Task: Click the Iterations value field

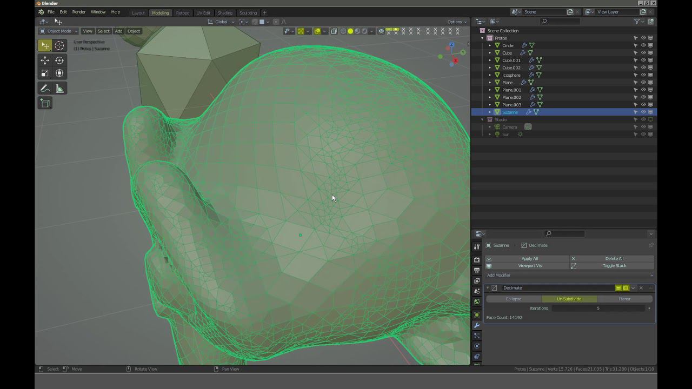Action: pos(597,308)
